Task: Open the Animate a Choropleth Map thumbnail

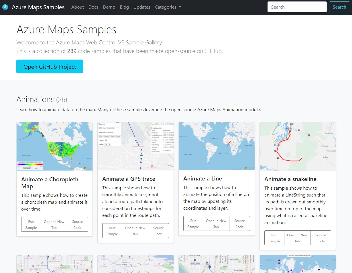Action: pyautogui.click(x=54, y=146)
